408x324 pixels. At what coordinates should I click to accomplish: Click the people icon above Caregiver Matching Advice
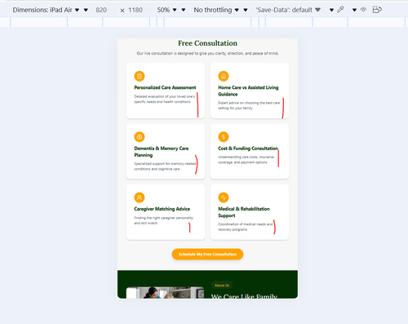tap(140, 198)
